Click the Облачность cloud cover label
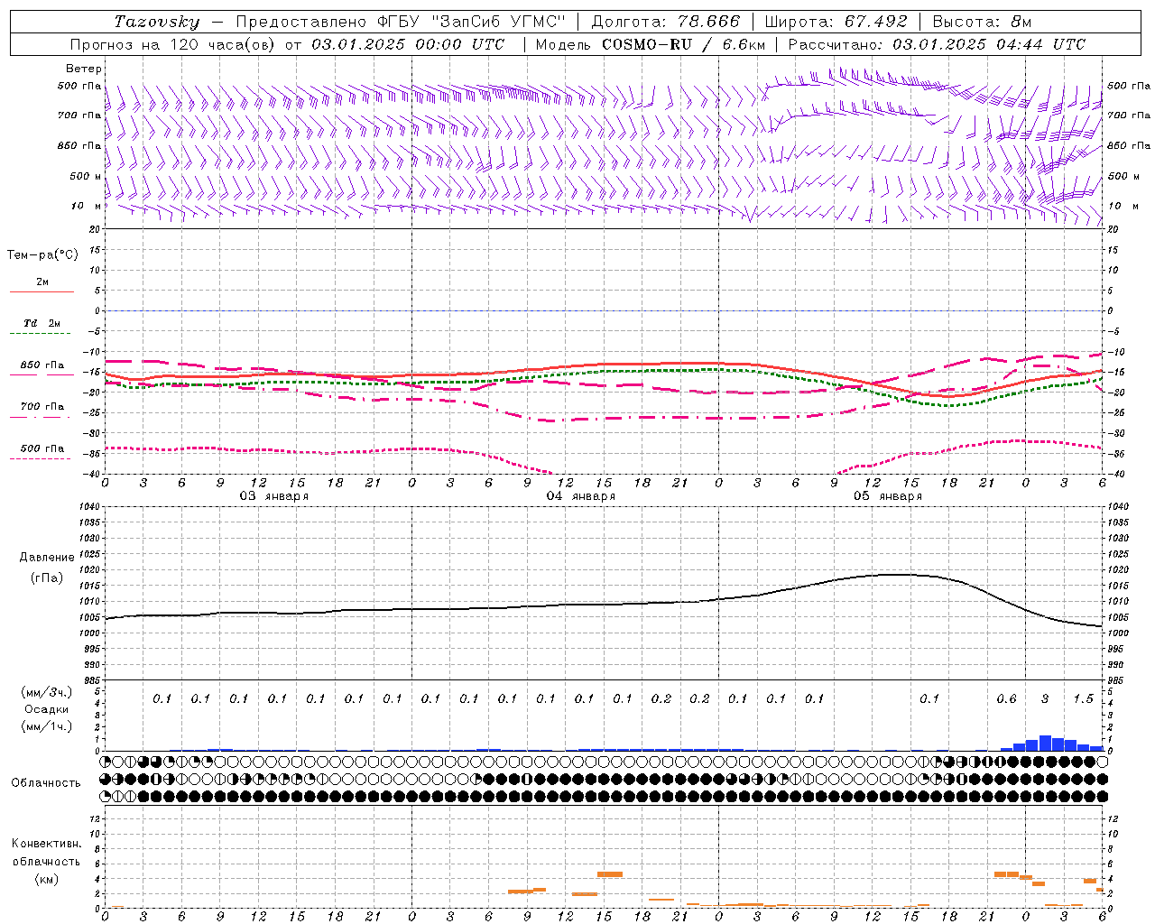1155x924 pixels. tap(46, 783)
